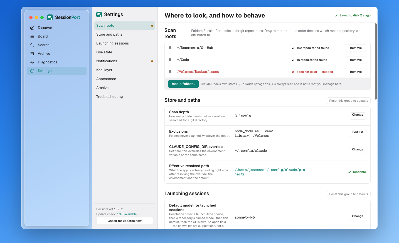Viewport: 399px width, 243px height.
Task: Click the red X beside does not exist
Action: 293,72
